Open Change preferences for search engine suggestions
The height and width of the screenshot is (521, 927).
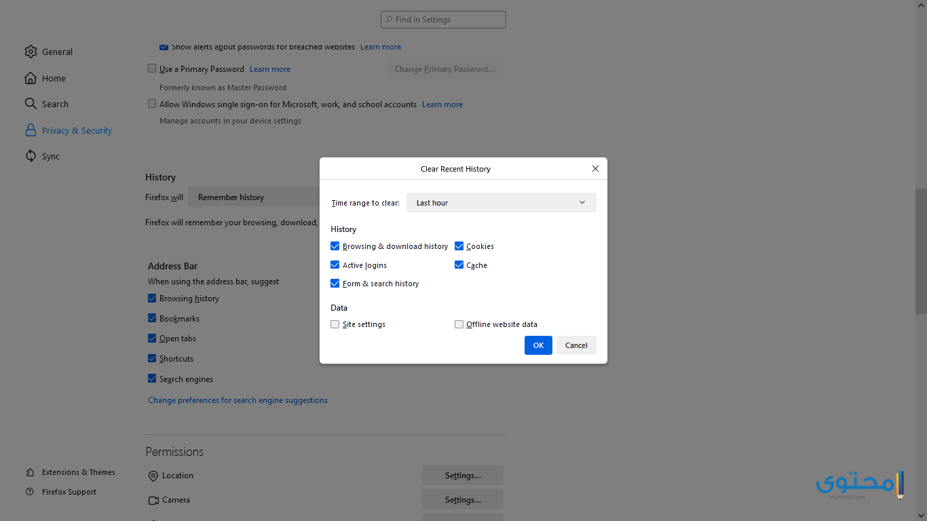[238, 400]
